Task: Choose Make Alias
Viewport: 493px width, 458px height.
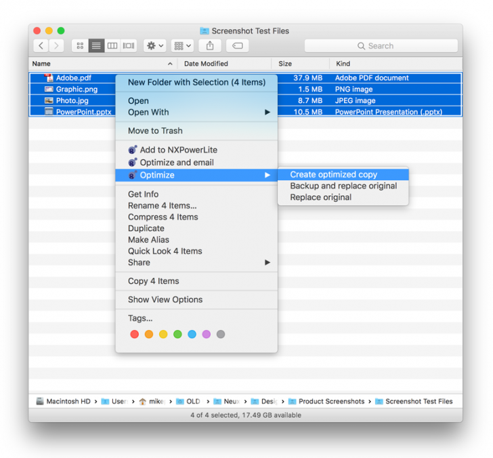Action: pyautogui.click(x=196, y=240)
